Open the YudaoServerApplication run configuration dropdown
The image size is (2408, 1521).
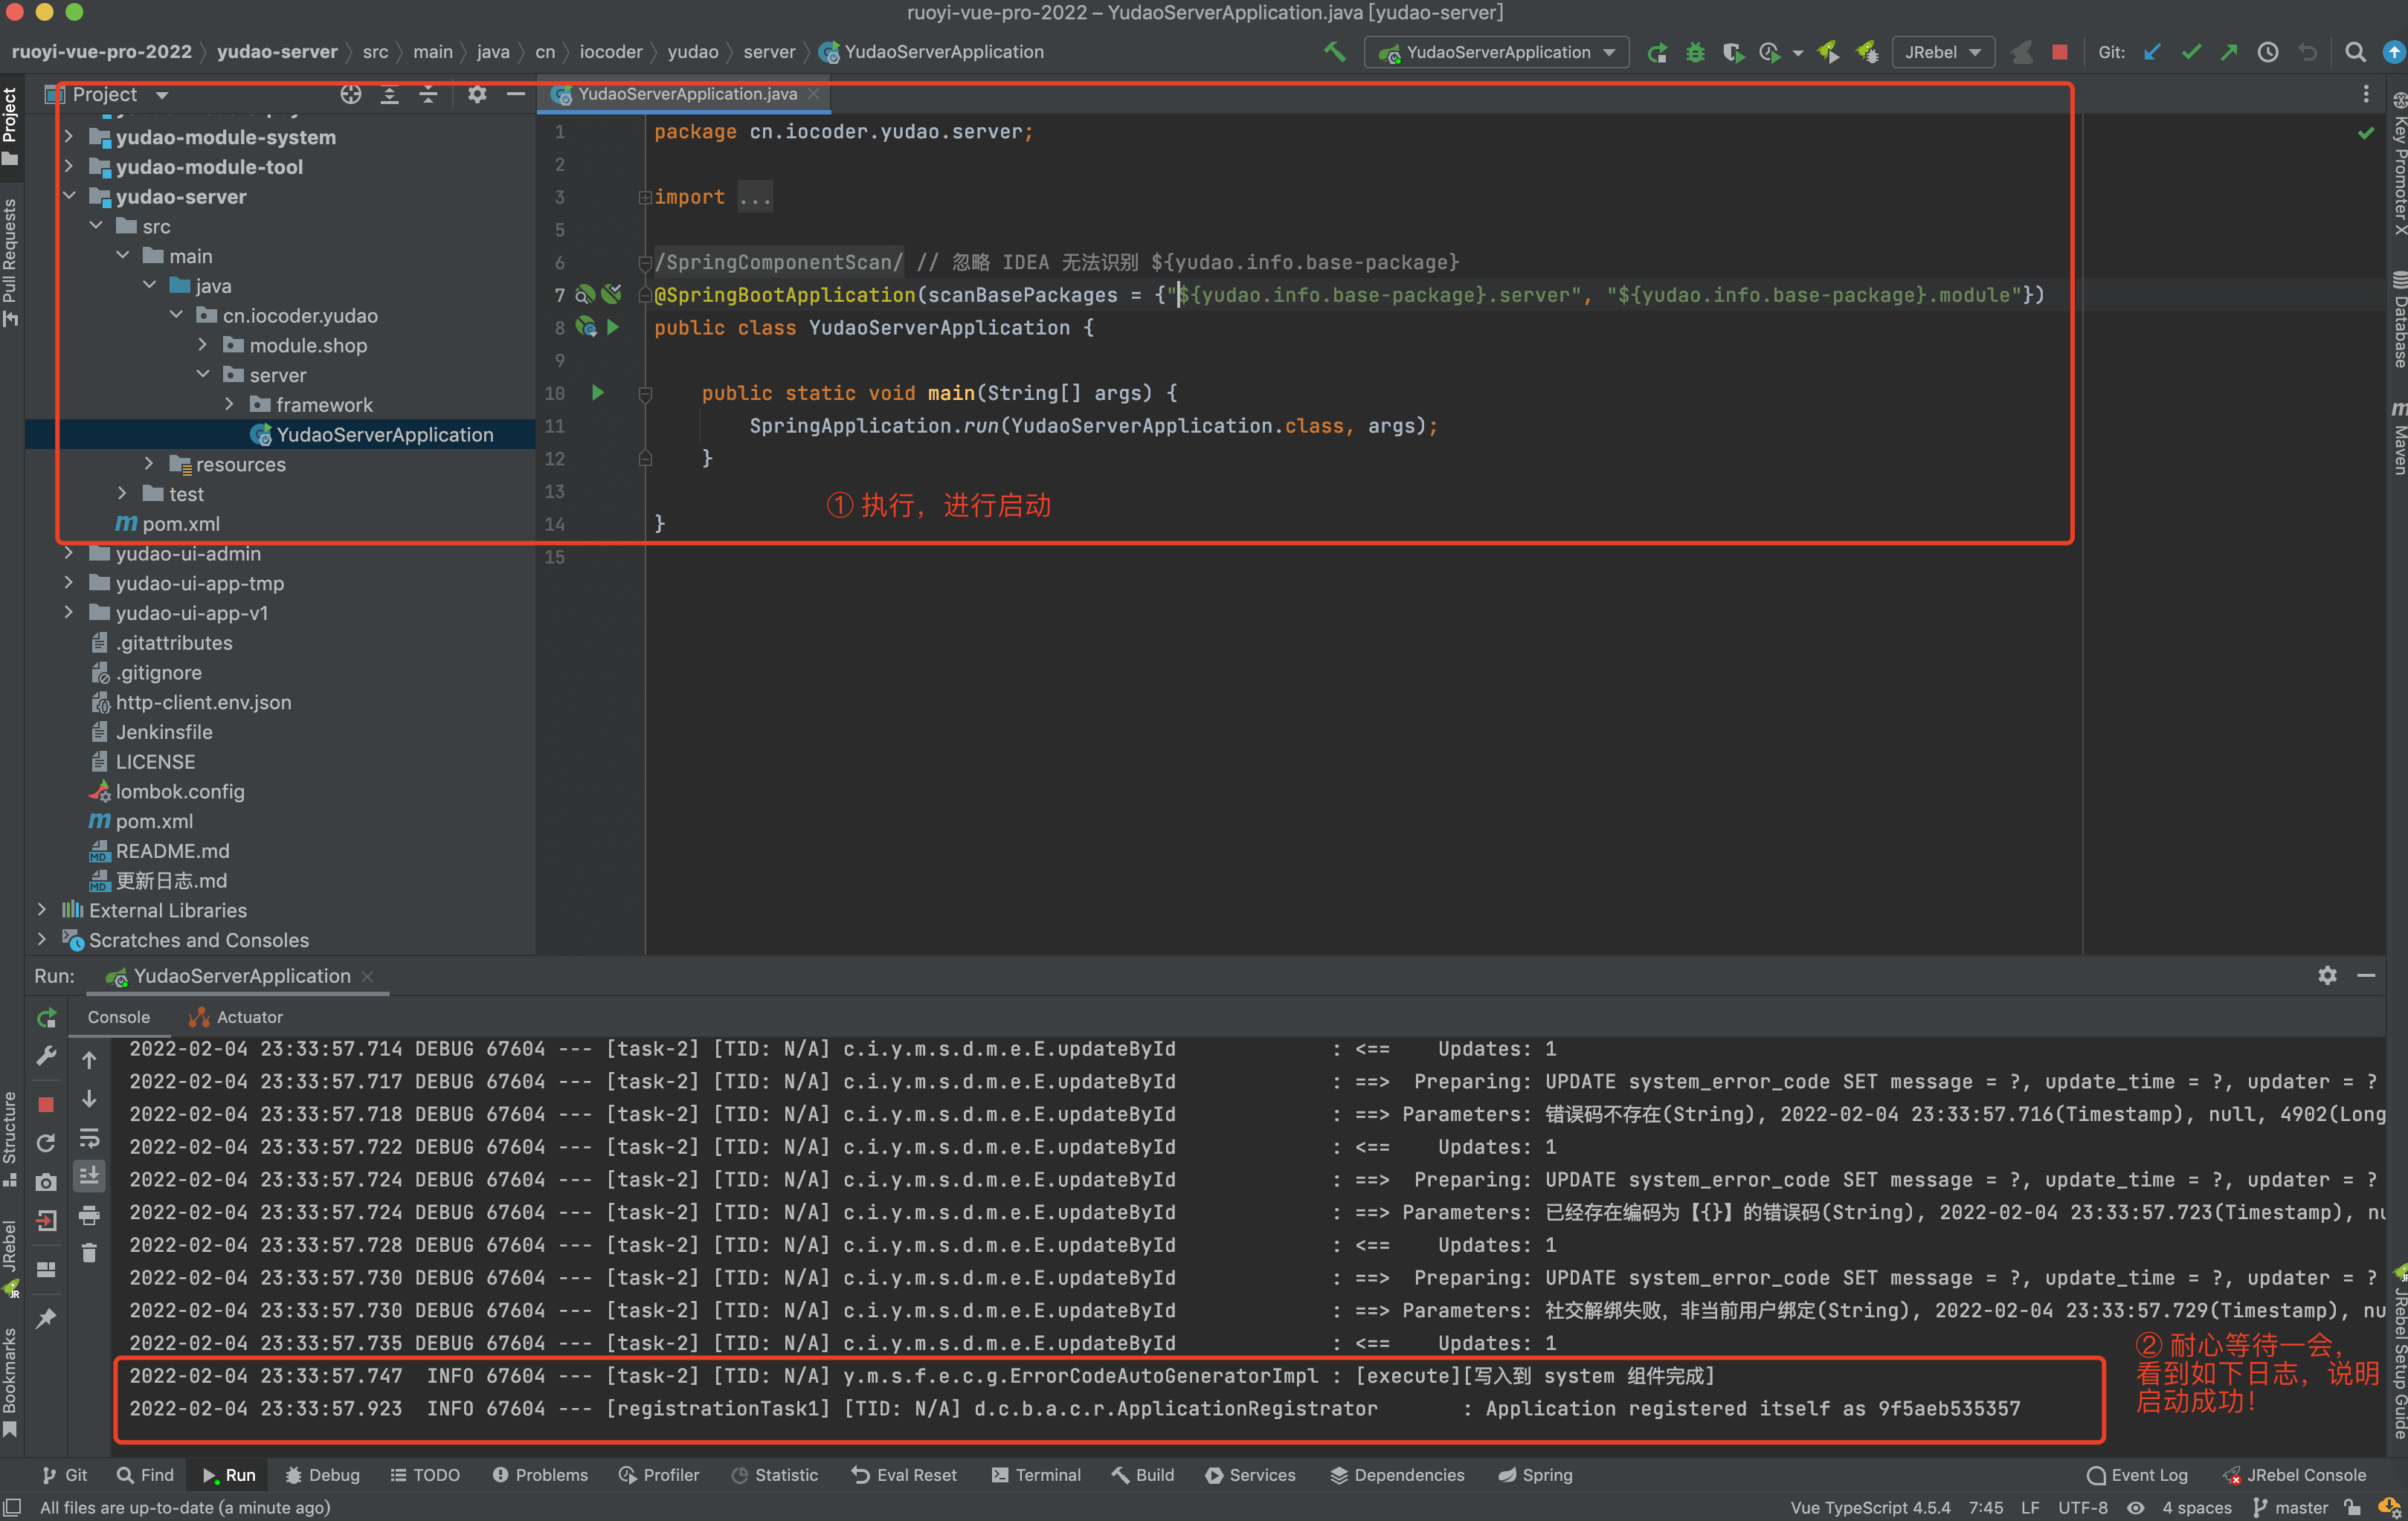1496,52
